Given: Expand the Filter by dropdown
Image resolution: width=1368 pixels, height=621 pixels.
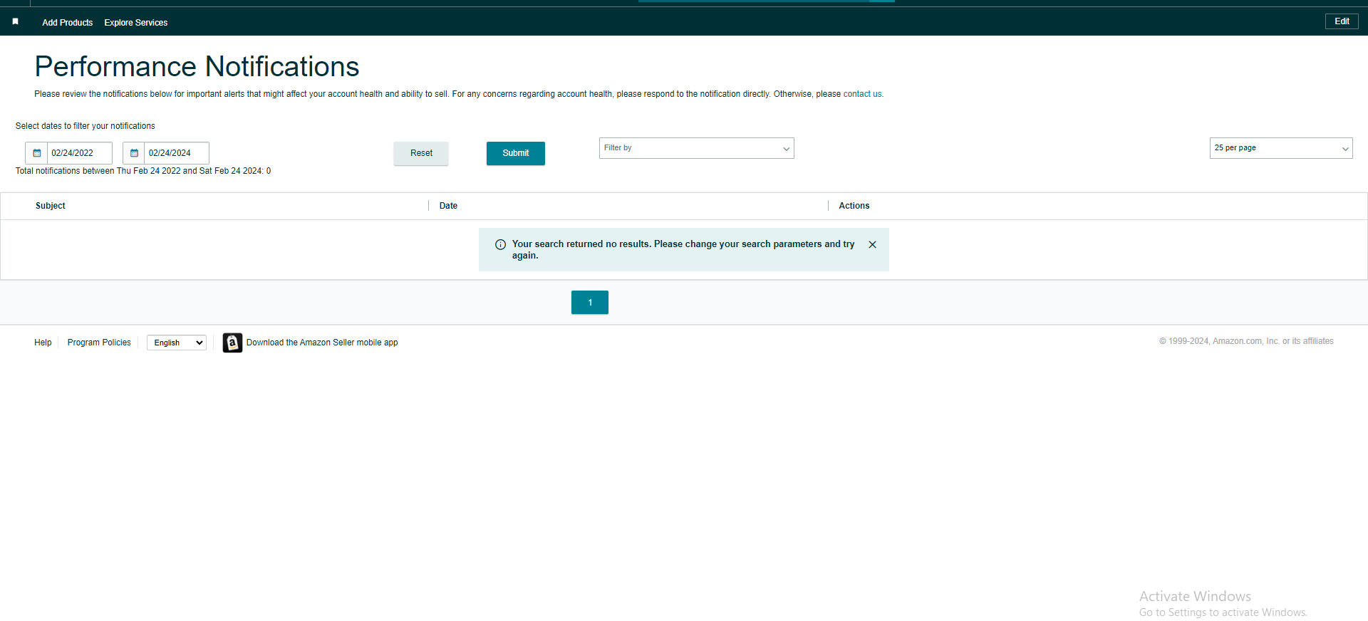Looking at the screenshot, I should coord(697,148).
